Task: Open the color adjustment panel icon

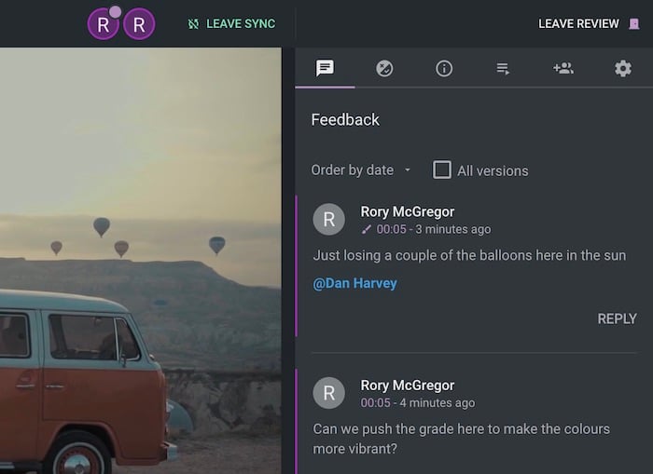Action: pos(384,68)
